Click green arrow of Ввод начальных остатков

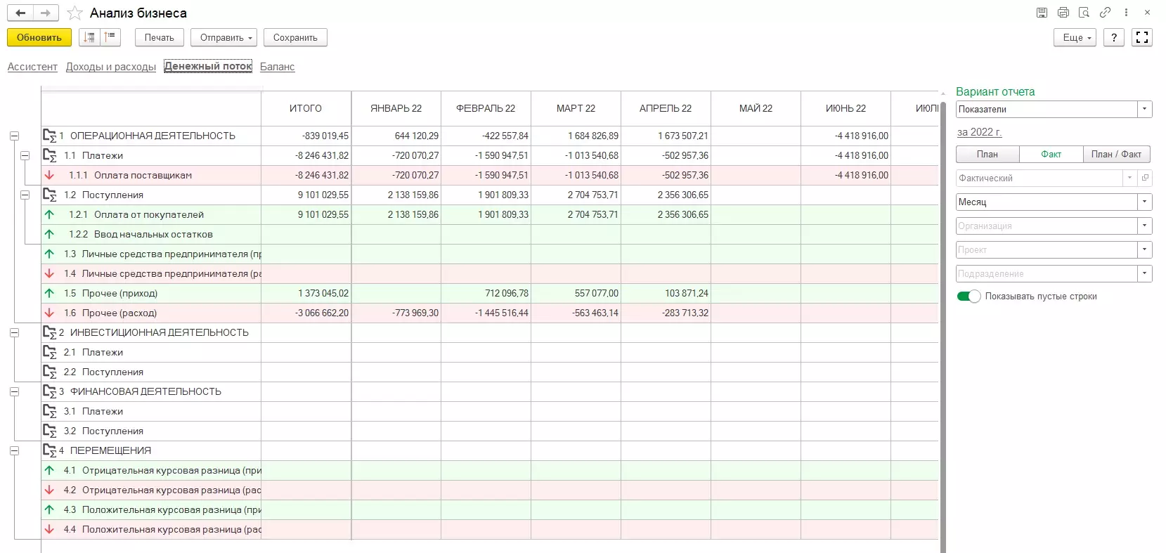tap(49, 234)
